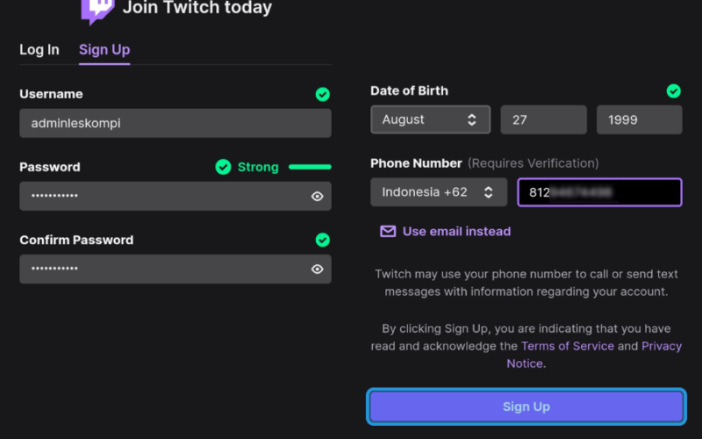Click the Twitch logo icon
702x439 pixels.
(97, 11)
